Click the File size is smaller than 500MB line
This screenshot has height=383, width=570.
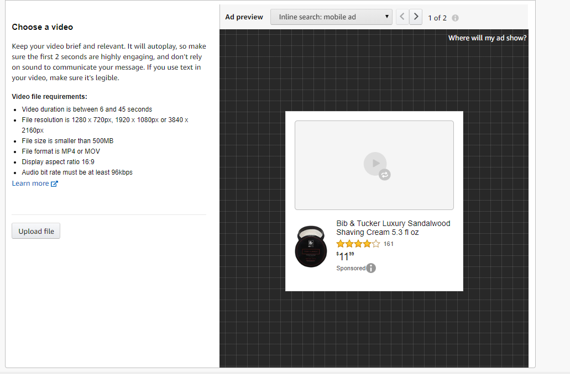pyautogui.click(x=67, y=141)
